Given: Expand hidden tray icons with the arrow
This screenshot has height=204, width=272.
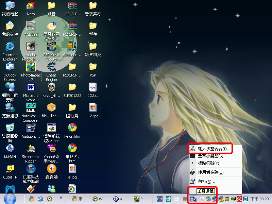Looking at the screenshot, I should click(202, 199).
